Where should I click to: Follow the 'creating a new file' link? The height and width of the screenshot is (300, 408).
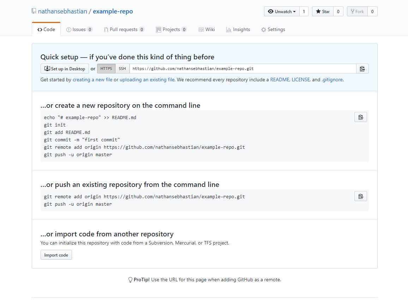[92, 80]
